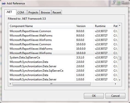130x103 pixels.
Task: Click the vertical scrollbar down arrow
Action: click(120, 80)
